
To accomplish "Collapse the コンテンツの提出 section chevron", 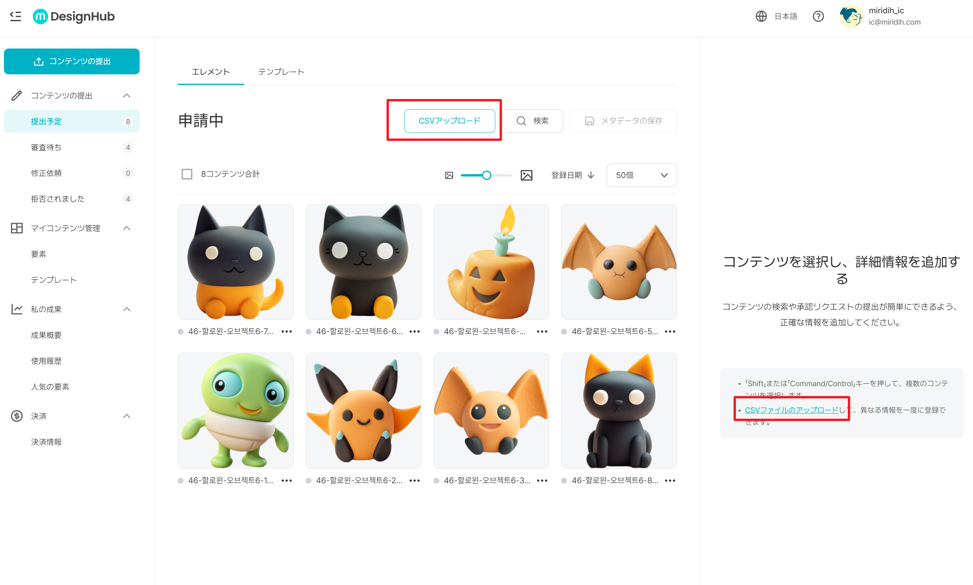I will coord(126,95).
